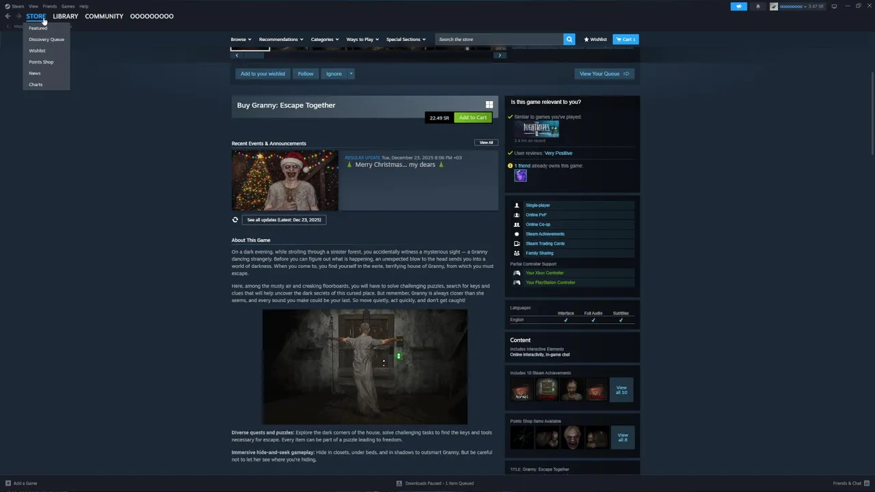Click the Online PvP feature icon
This screenshot has width=875, height=492.
click(517, 215)
